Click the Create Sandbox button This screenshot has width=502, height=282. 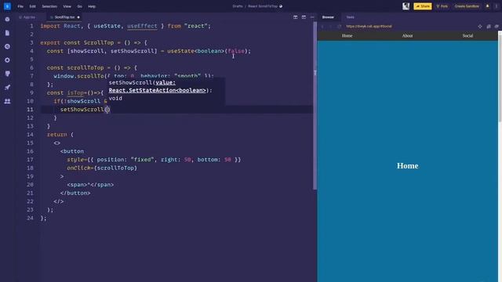click(467, 6)
